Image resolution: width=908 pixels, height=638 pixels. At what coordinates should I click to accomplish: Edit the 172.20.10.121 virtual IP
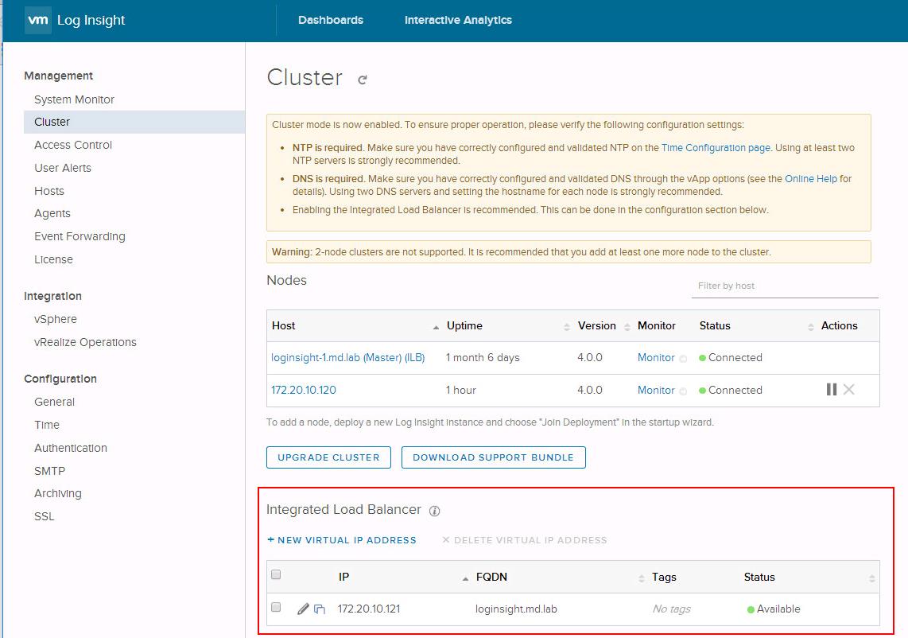pos(303,609)
